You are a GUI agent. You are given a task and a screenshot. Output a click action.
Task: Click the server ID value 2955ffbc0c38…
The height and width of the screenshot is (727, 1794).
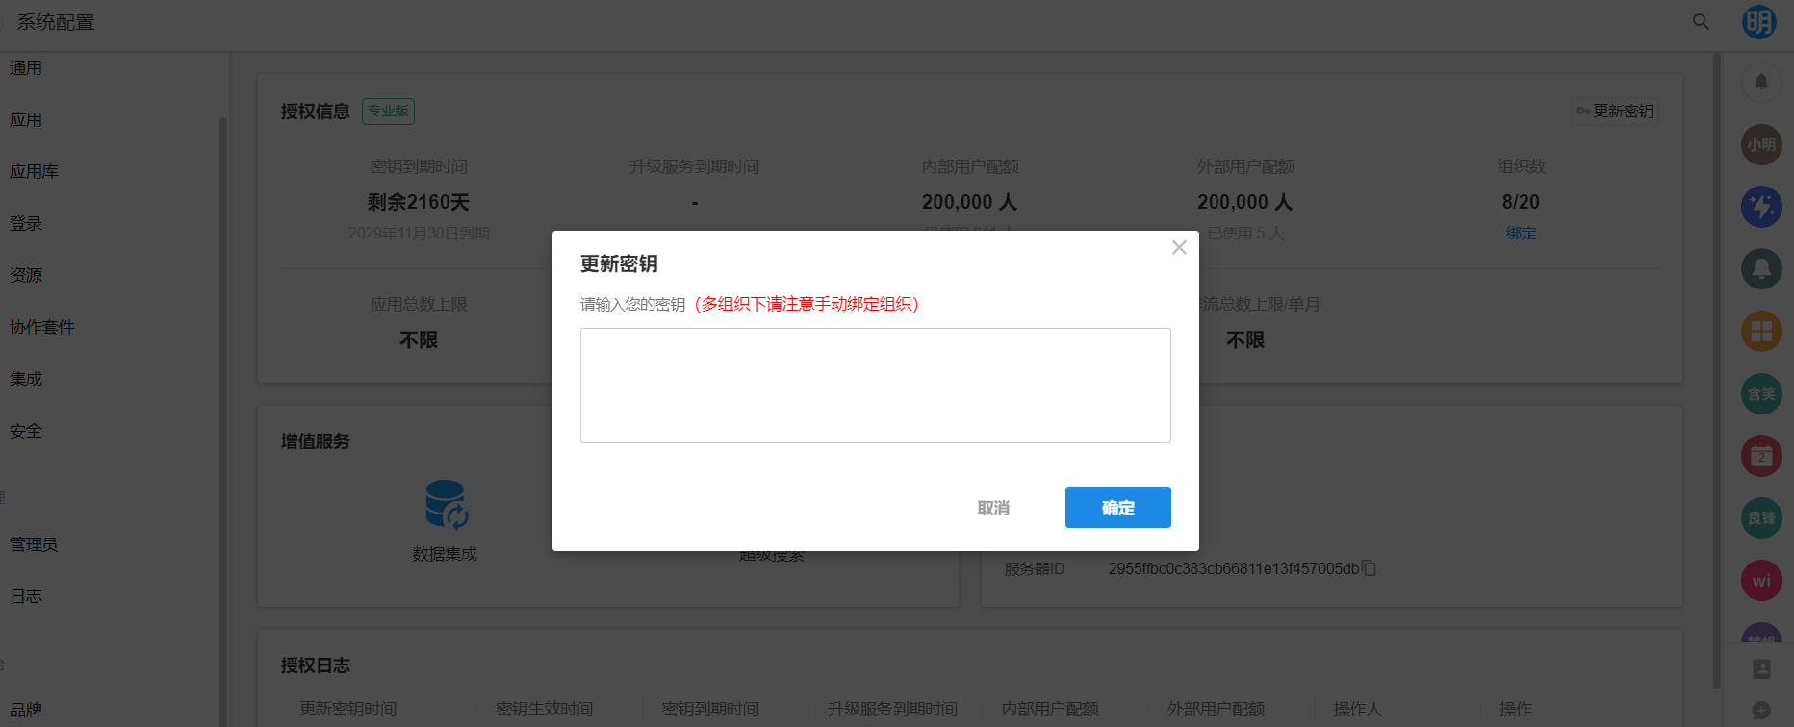click(x=1234, y=568)
